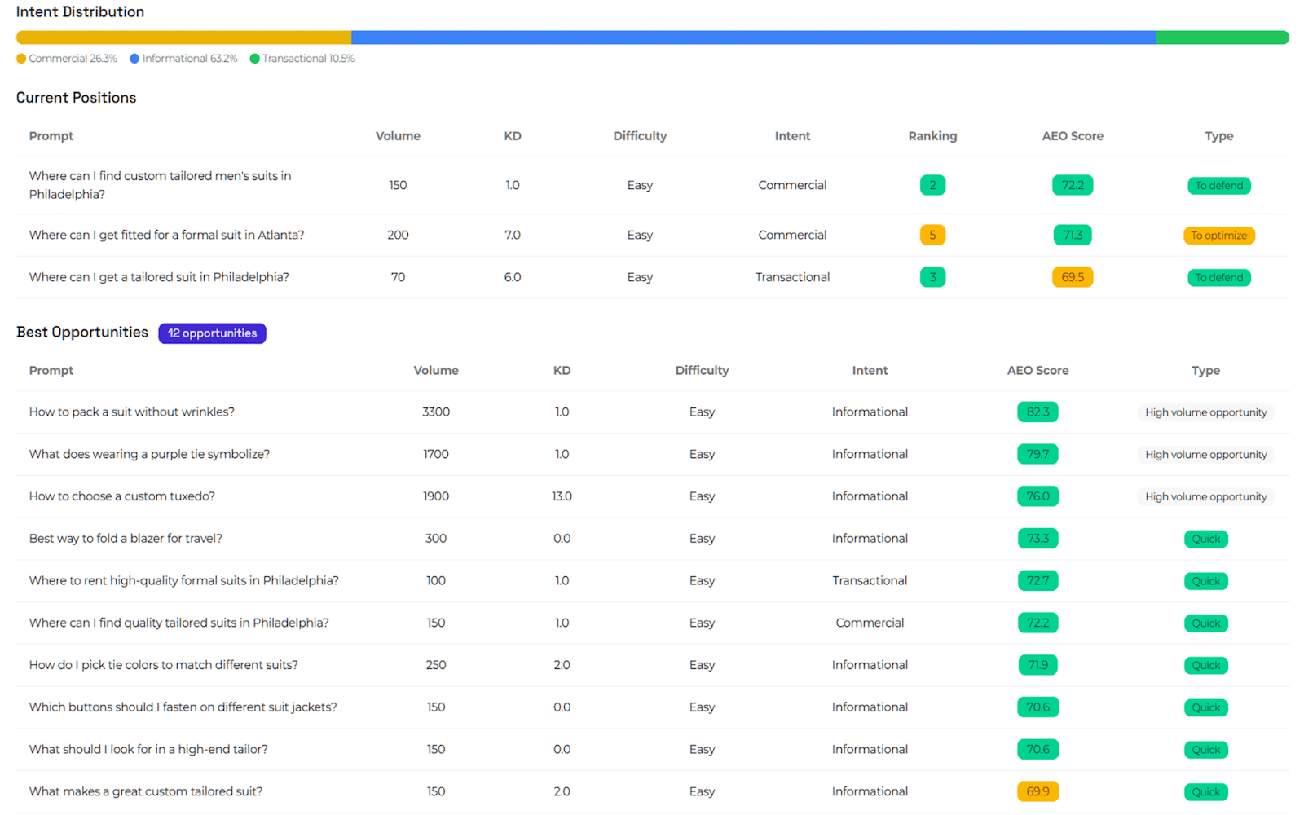The height and width of the screenshot is (815, 1304).
Task: Click High volume opportunity tag for suit packing row
Action: tap(1205, 412)
